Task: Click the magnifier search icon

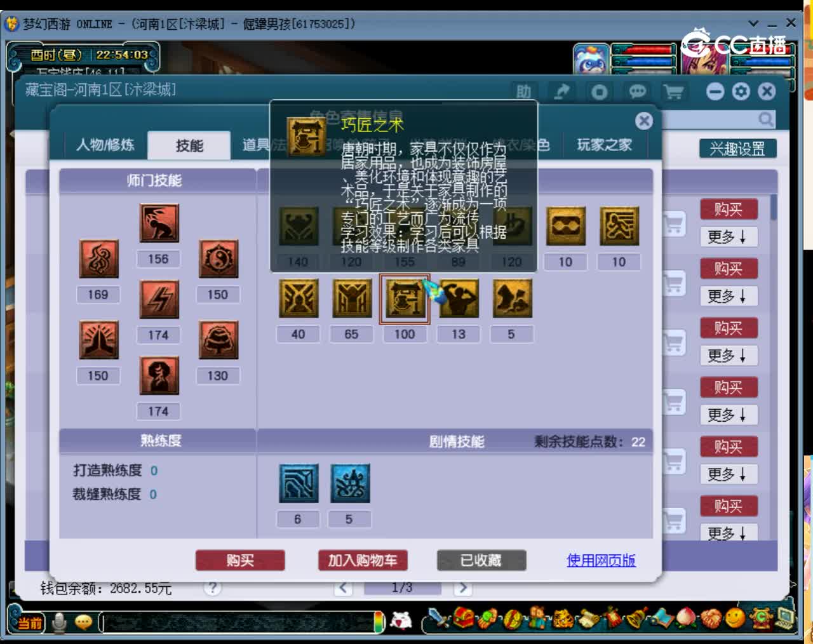Action: pos(766,119)
